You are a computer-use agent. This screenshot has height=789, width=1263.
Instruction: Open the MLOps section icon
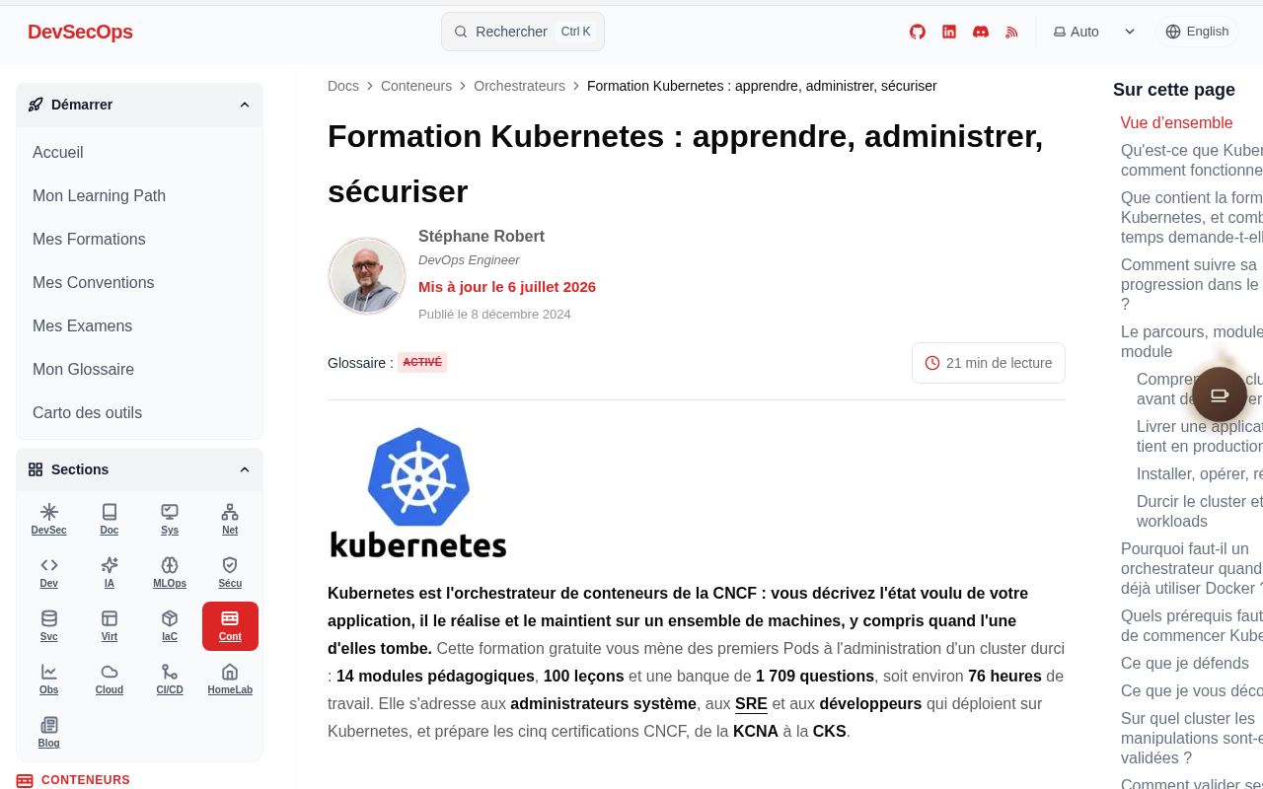[x=170, y=572]
